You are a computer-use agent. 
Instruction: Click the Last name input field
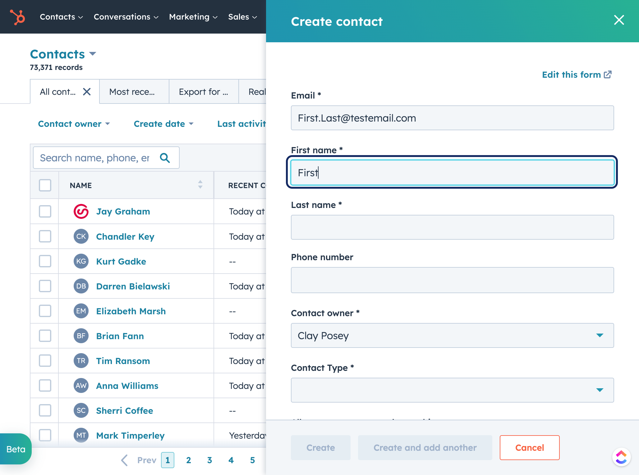click(x=452, y=227)
